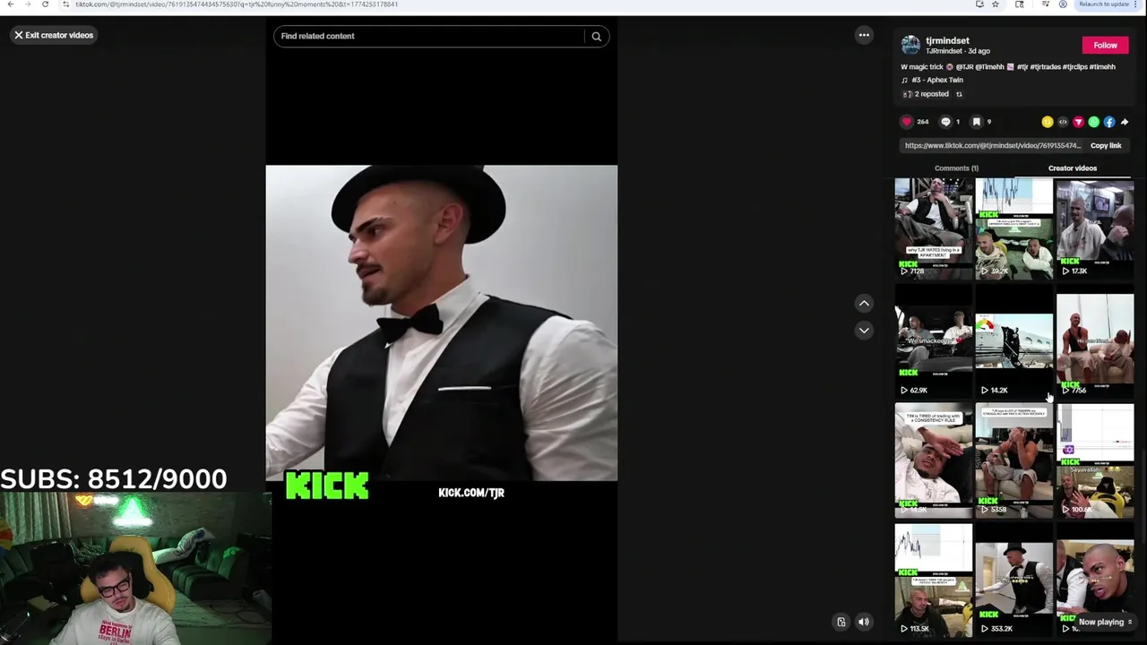Click the browser address bar URL
The width and height of the screenshot is (1147, 645).
(237, 4)
